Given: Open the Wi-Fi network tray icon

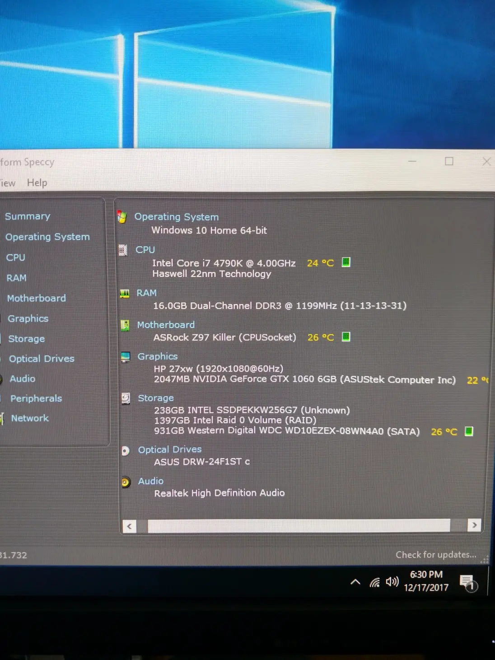Looking at the screenshot, I should (x=374, y=582).
